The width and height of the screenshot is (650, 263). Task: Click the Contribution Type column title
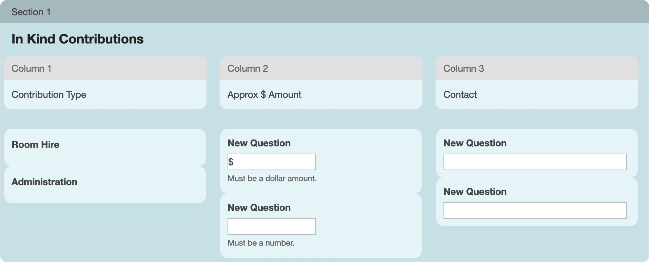(49, 95)
